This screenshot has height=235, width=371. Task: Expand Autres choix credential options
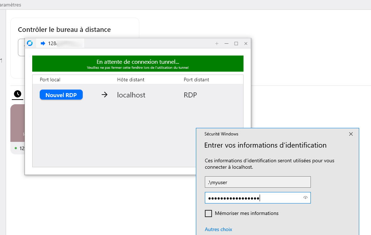coord(218,229)
